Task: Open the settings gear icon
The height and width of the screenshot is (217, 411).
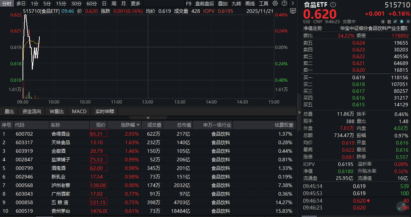Action: [275, 4]
